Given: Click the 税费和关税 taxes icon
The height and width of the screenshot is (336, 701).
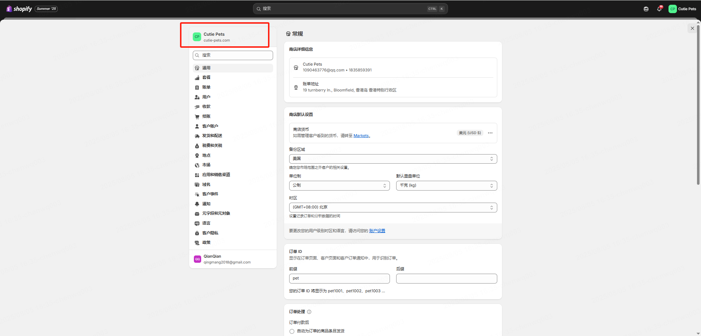Looking at the screenshot, I should click(197, 146).
